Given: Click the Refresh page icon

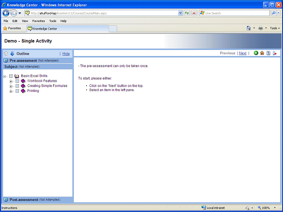Looking at the screenshot, I should point(187,13).
